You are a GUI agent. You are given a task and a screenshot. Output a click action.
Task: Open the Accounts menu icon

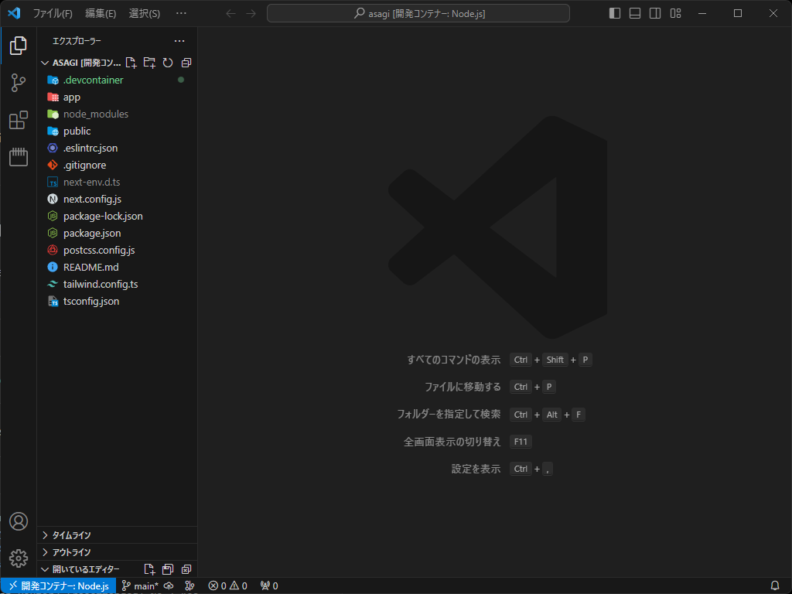pos(19,521)
